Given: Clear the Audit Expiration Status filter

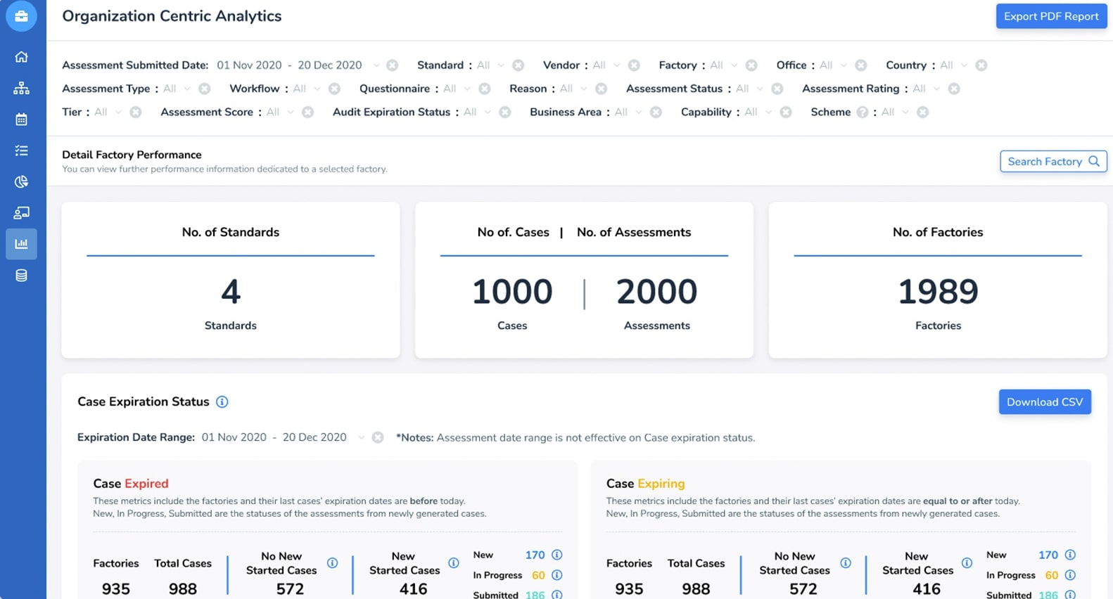Looking at the screenshot, I should pyautogui.click(x=505, y=112).
